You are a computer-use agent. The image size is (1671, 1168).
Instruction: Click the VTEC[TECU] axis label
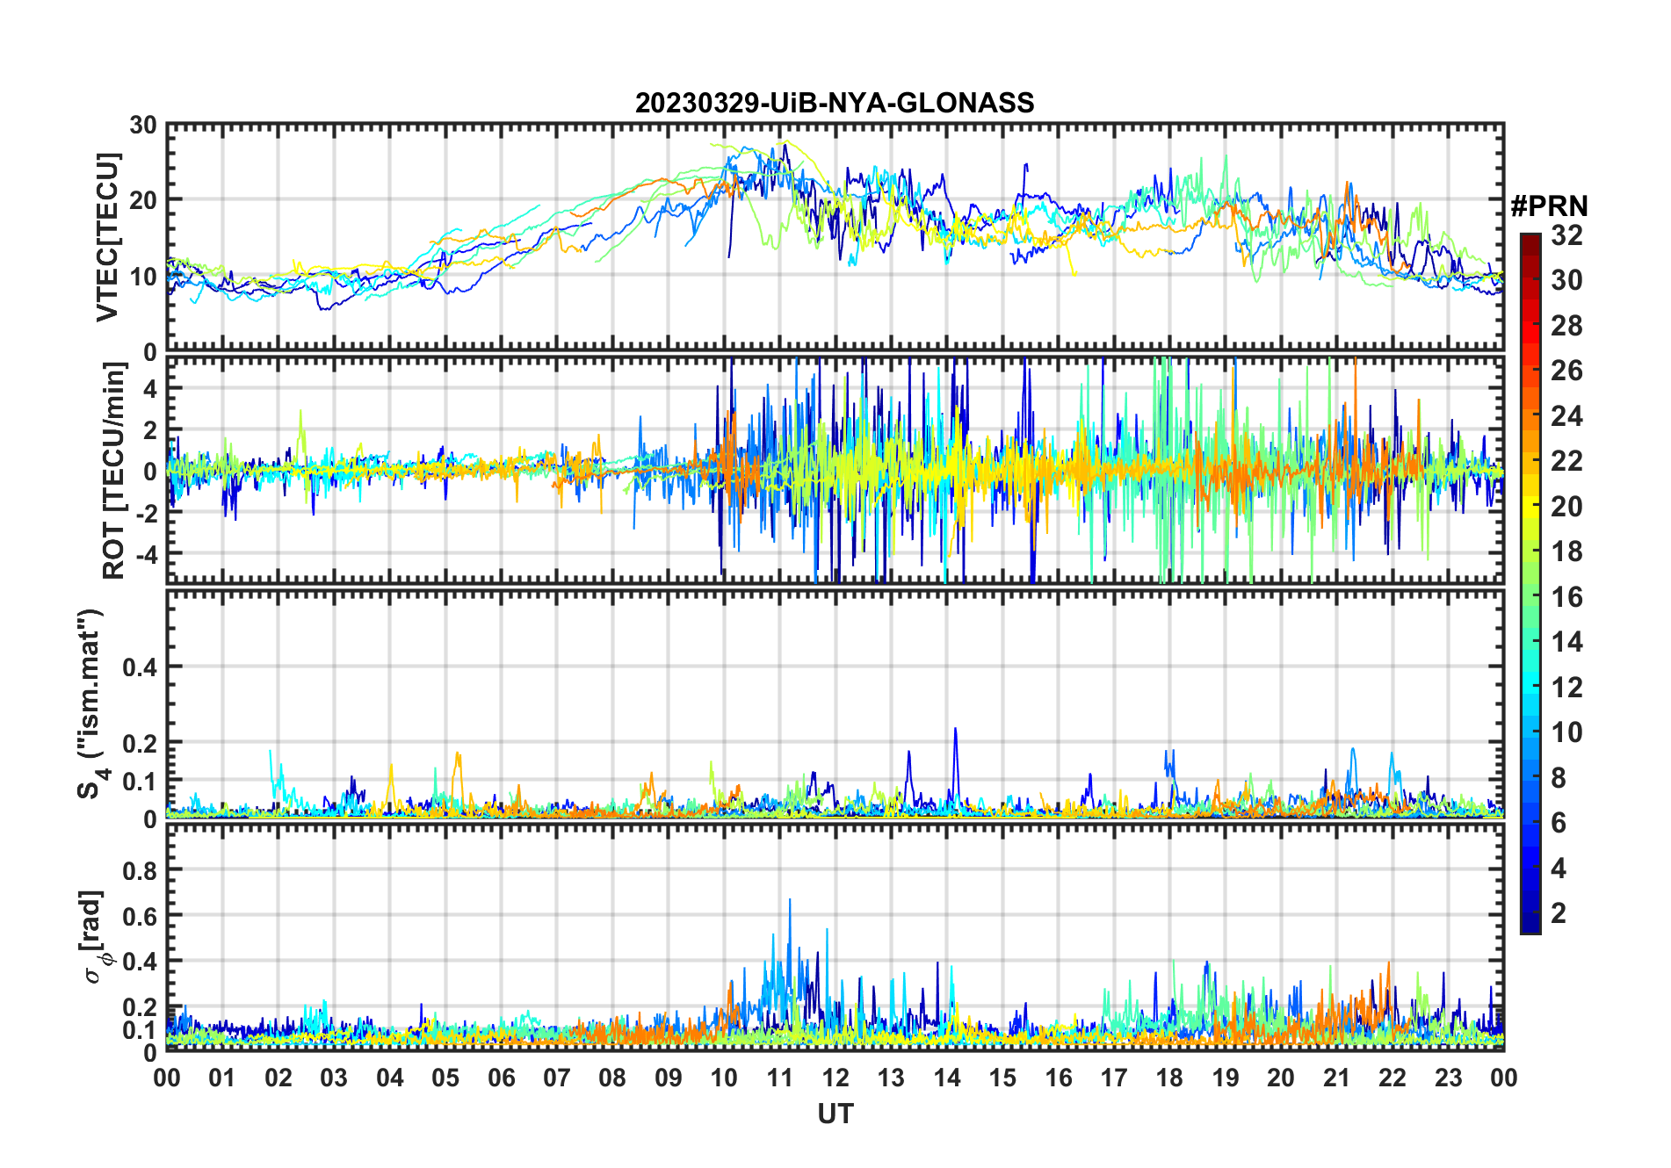tap(107, 237)
